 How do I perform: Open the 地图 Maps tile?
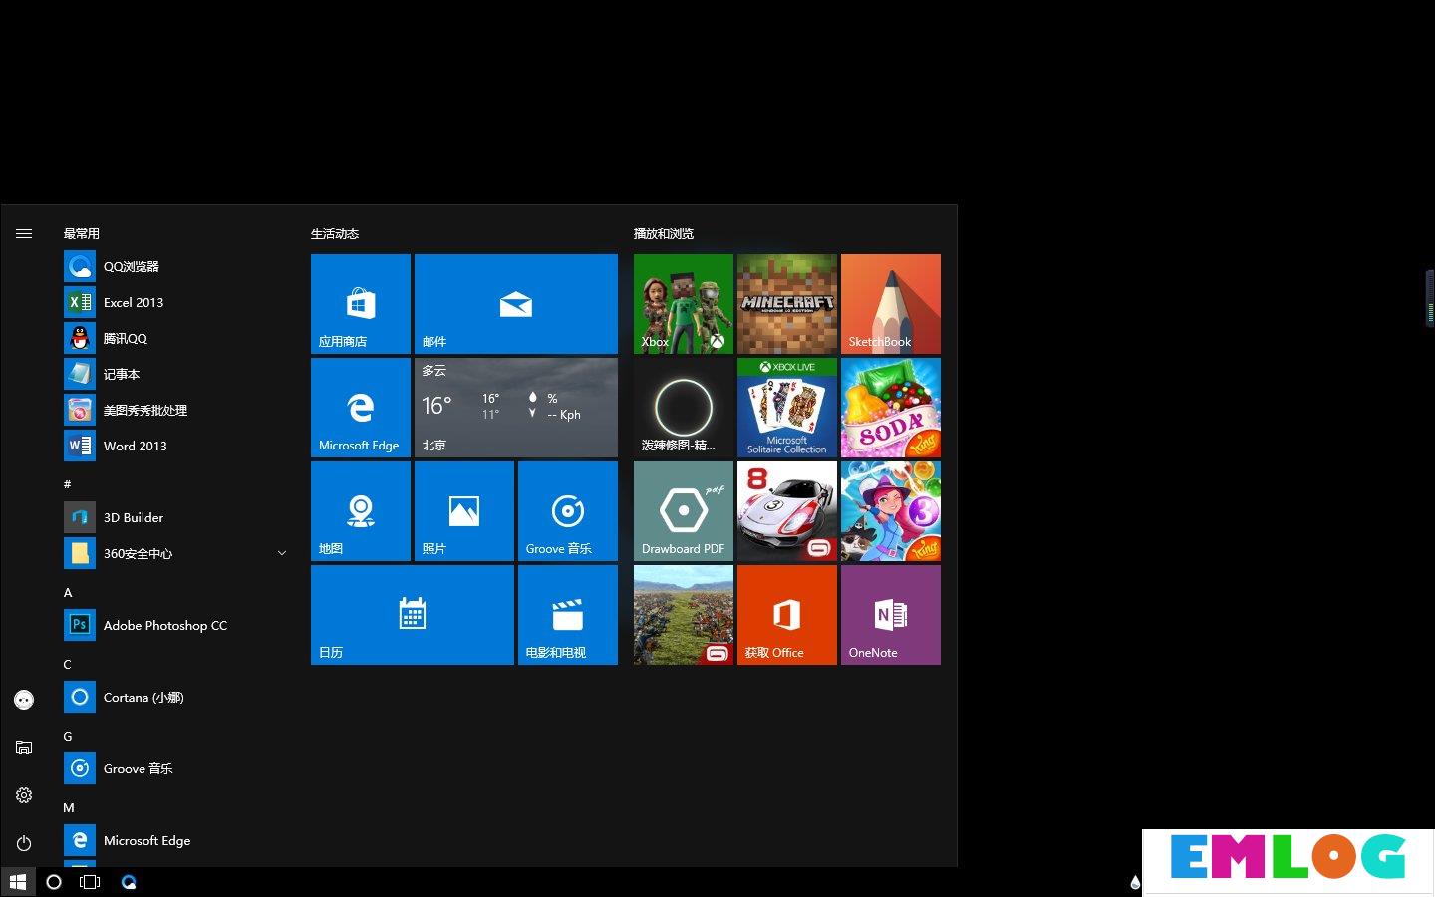361,511
